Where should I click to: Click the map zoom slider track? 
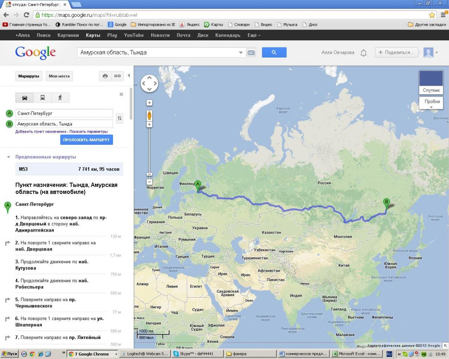(x=149, y=150)
